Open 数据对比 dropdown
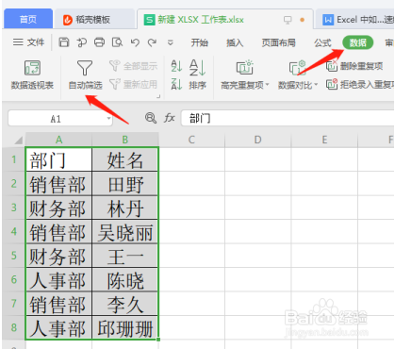This screenshot has height=349, width=395. (x=298, y=75)
